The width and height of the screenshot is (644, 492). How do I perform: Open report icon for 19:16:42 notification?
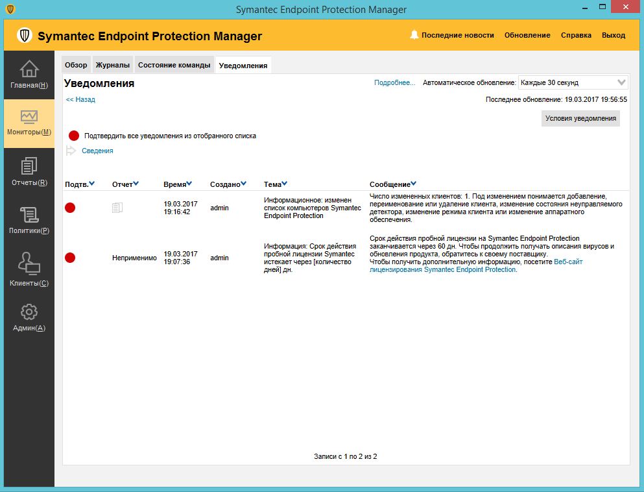tap(117, 208)
